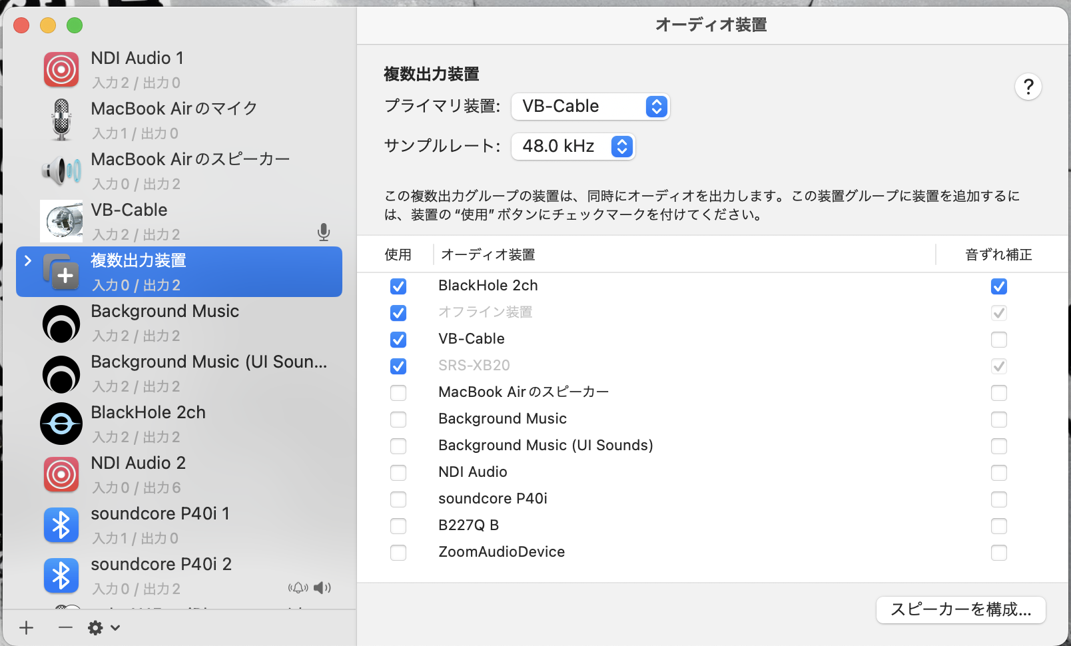The height and width of the screenshot is (646, 1071).
Task: Open the gear settings menu
Action: (95, 627)
